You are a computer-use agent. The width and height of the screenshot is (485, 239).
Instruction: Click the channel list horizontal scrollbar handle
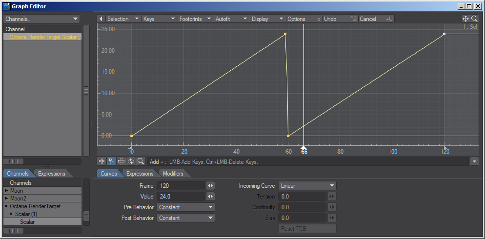point(13,161)
